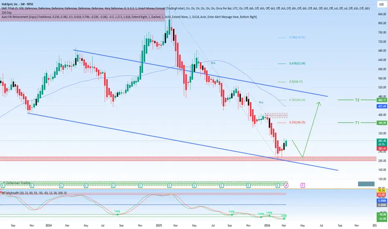
Task: Click the 0.618(623.69) Fibonacci level label
Action: click(x=297, y=63)
